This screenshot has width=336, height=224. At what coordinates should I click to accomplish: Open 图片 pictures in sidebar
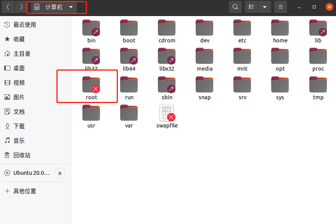(x=35, y=97)
